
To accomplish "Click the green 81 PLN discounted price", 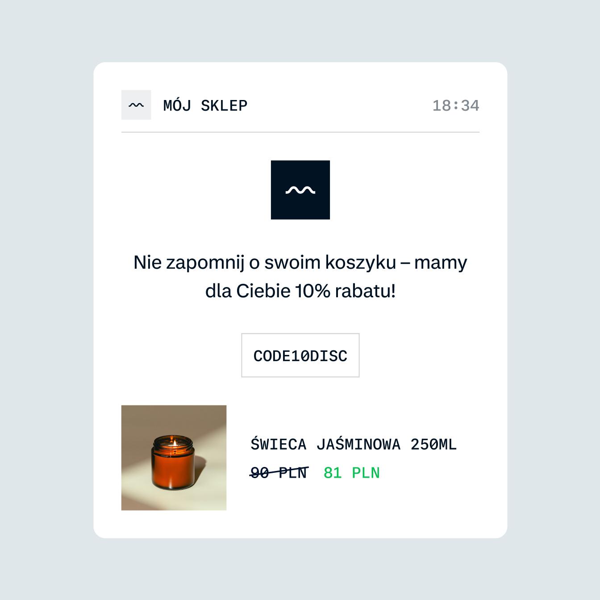I will 352,473.
